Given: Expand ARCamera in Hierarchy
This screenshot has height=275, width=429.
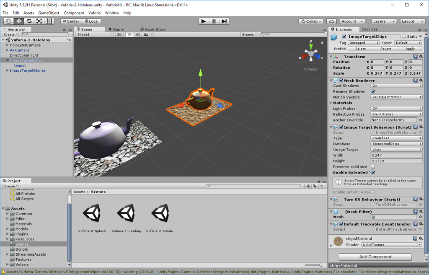Looking at the screenshot, I should click(x=8, y=50).
